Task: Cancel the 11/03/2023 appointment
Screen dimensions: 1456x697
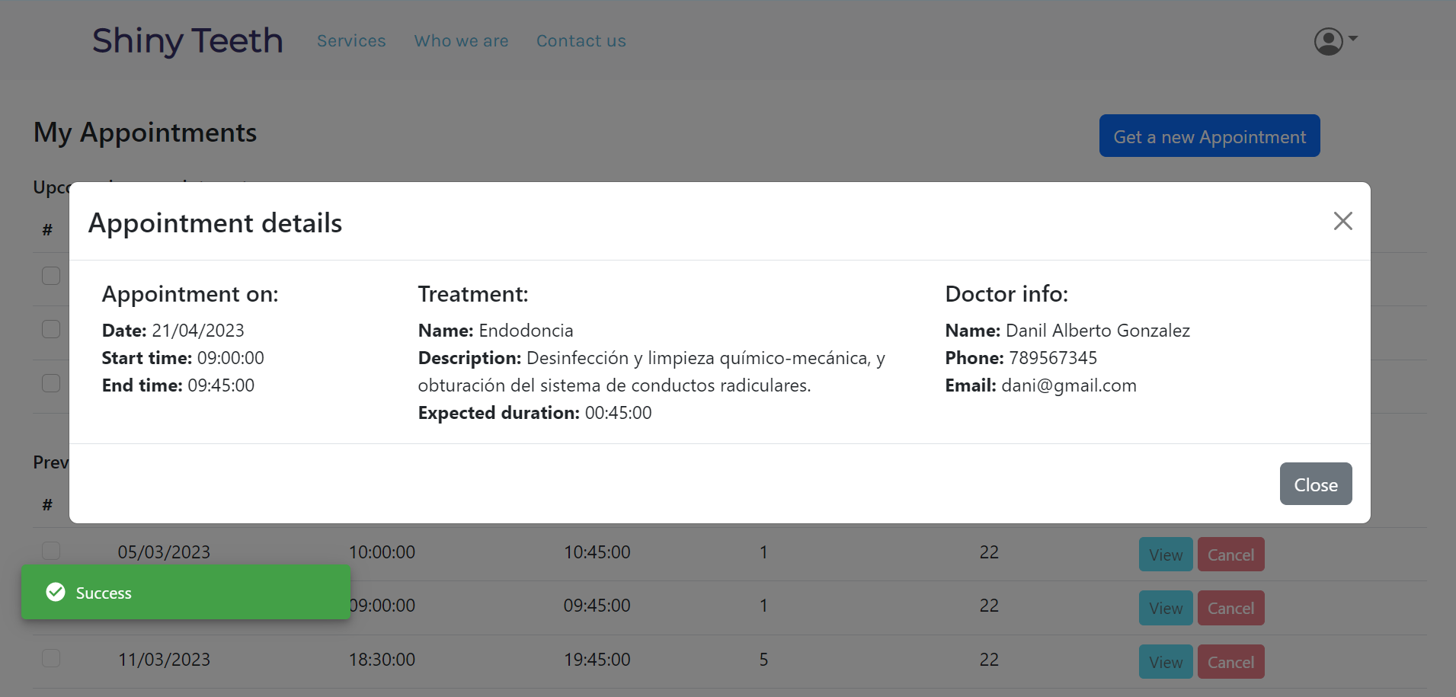Action: click(1230, 662)
